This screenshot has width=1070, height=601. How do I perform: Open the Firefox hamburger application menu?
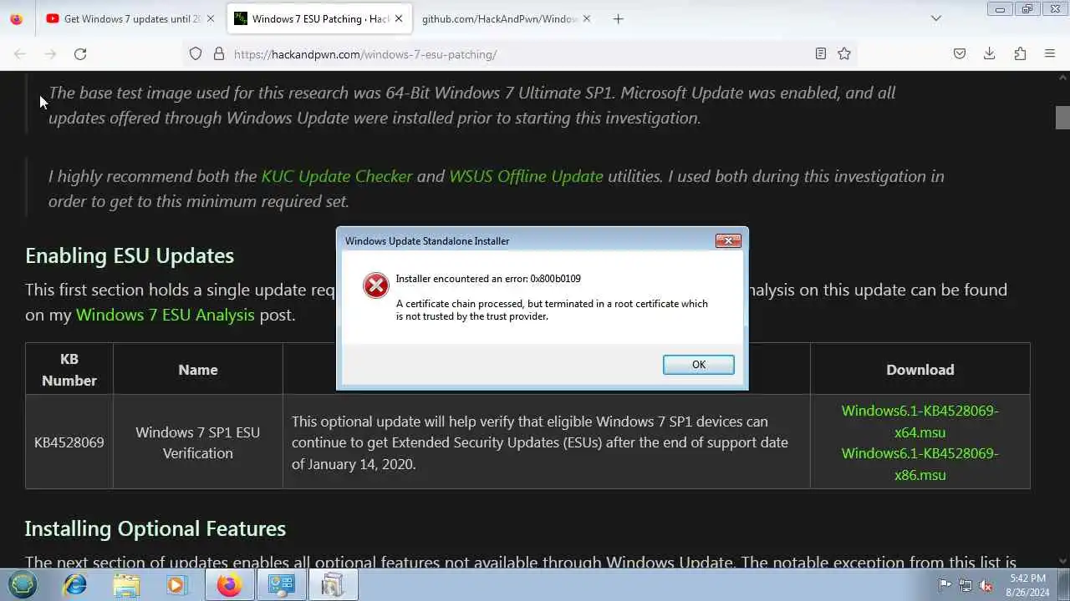pyautogui.click(x=1050, y=54)
